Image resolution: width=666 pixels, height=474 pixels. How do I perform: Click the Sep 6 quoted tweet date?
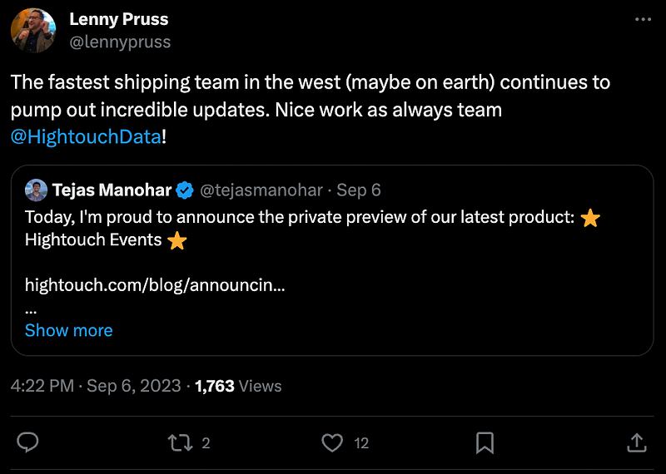(359, 190)
